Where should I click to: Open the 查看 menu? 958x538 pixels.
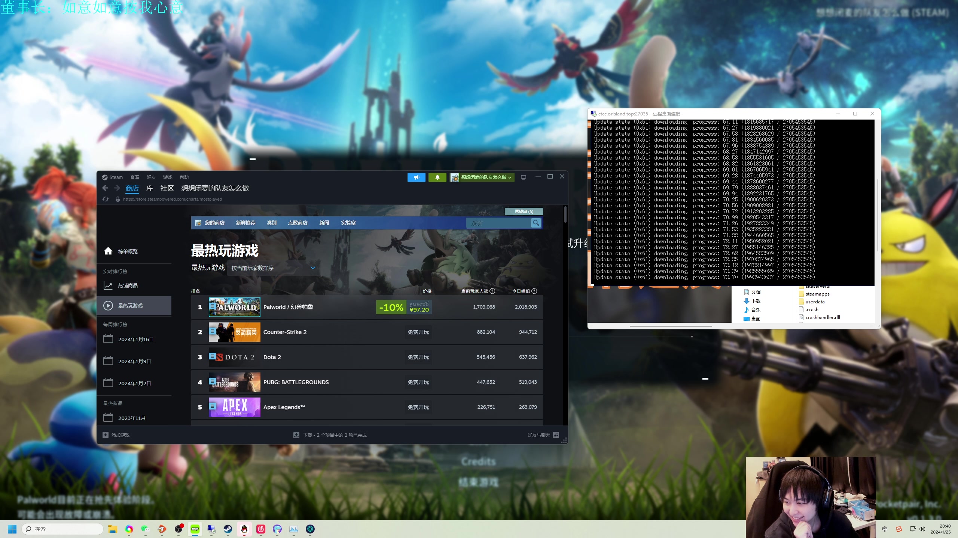coord(135,177)
